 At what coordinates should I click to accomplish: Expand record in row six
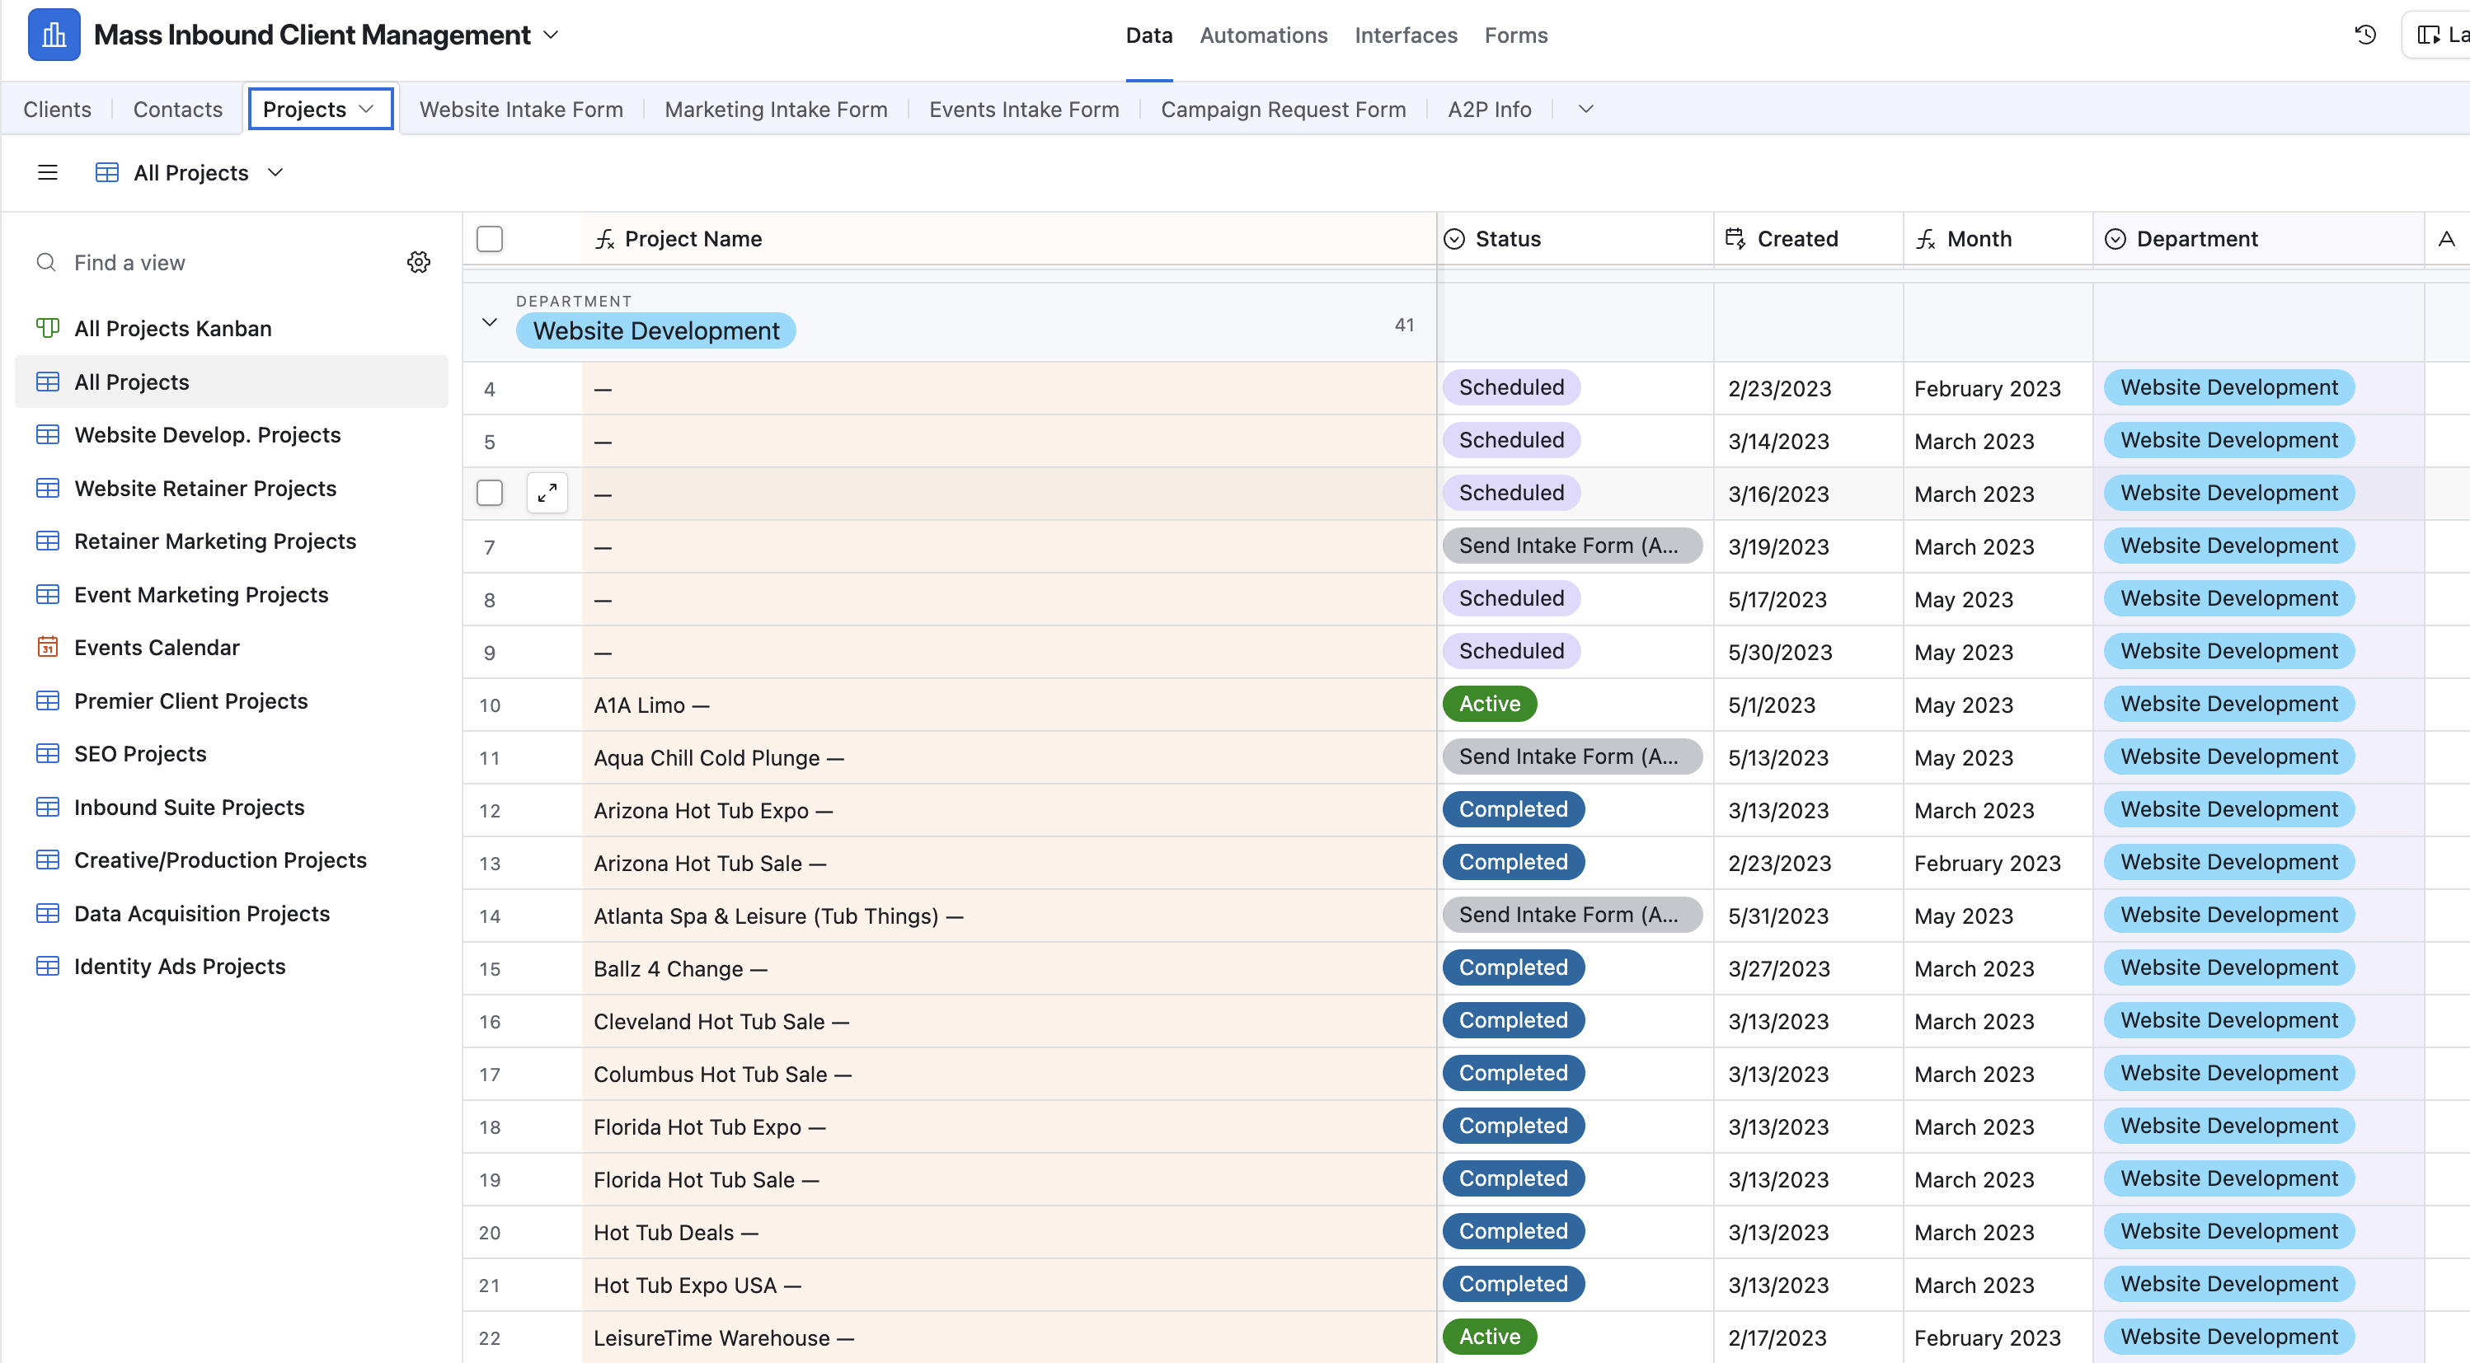click(x=547, y=493)
